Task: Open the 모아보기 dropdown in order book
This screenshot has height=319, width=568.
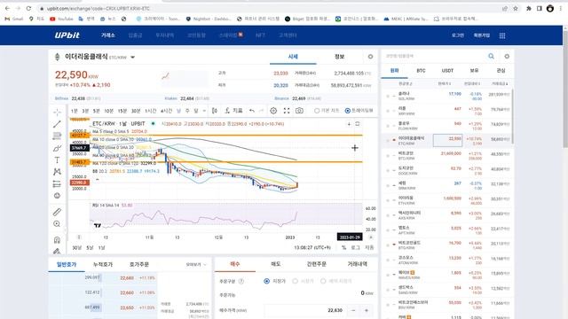Action: tap(196, 265)
